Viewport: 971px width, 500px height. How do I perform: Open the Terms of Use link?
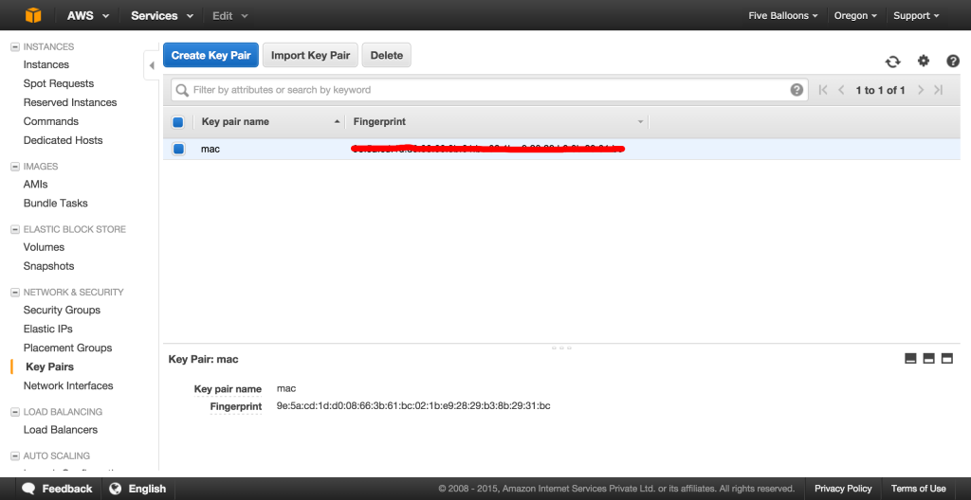[918, 489]
